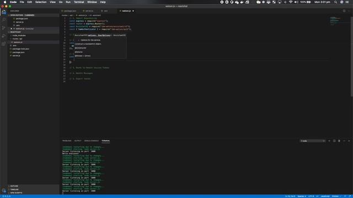Open the Terminal menu
The width and height of the screenshot is (353, 198).
click(x=79, y=2)
